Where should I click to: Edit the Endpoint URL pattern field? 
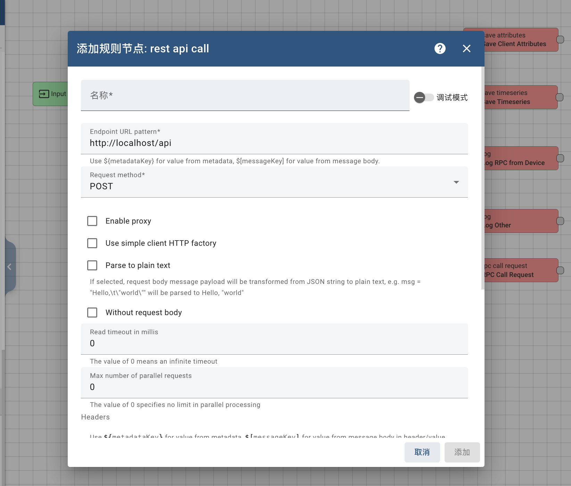coord(274,142)
